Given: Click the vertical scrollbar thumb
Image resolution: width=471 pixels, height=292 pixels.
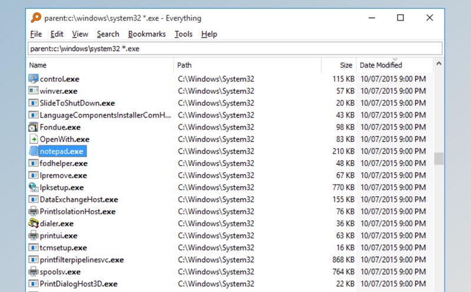Looking at the screenshot, I should [438, 159].
